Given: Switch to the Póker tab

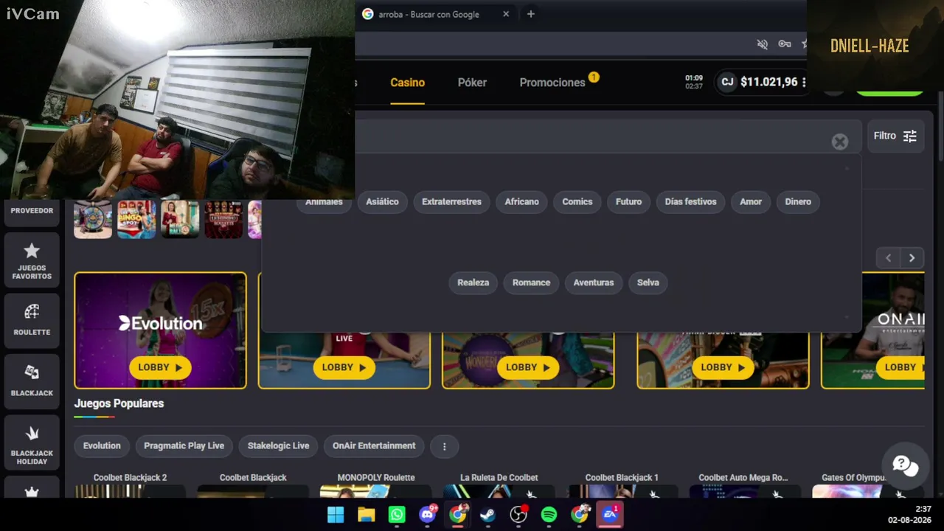Looking at the screenshot, I should click(472, 83).
